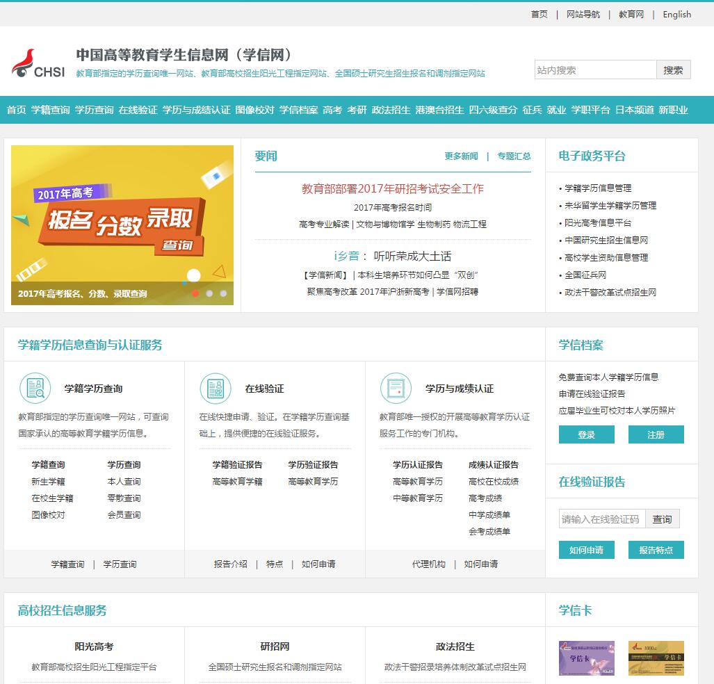Open 中等教育学历 link
Viewport: 714px width, 684px height.
(418, 498)
